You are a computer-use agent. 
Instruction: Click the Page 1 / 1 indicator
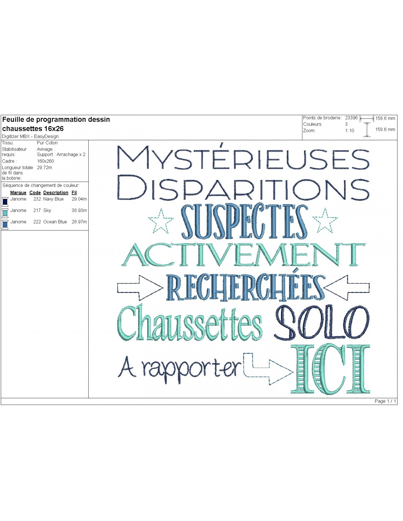click(x=385, y=401)
